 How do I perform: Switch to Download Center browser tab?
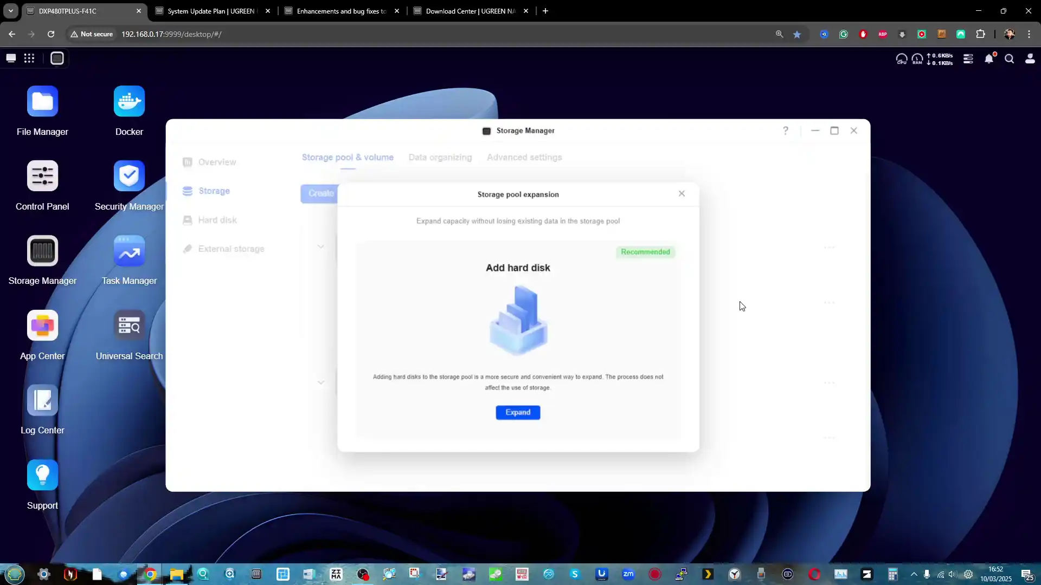[470, 11]
